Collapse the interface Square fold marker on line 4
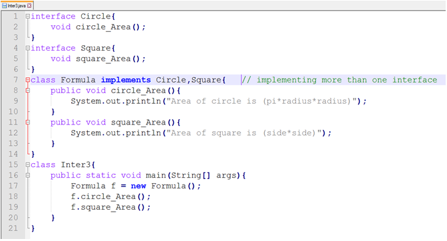This screenshot has width=447, height=241. pyautogui.click(x=28, y=48)
